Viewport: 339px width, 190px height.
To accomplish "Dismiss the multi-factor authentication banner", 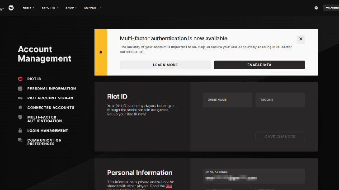I will coord(301,39).
